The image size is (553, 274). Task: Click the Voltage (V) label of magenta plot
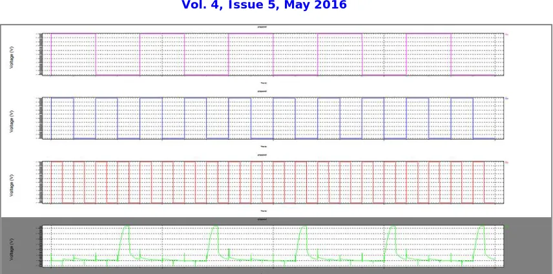[12, 56]
